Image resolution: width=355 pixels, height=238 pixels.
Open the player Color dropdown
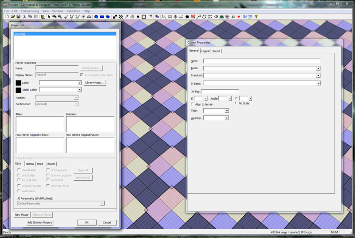(79, 83)
